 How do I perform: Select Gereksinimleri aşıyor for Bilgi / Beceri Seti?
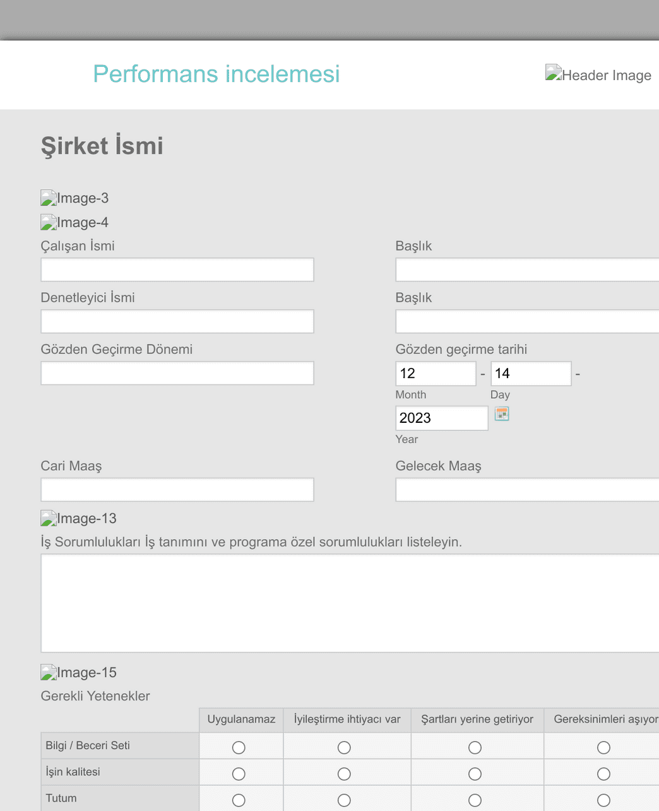tap(604, 747)
